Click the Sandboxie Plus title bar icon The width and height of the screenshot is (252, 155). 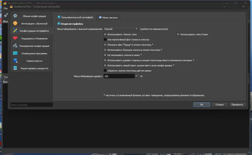click(x=11, y=7)
